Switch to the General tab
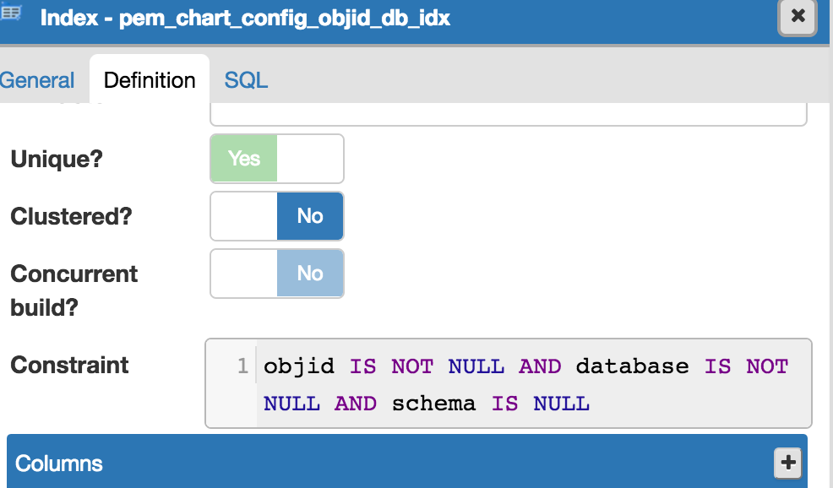Viewport: 833px width, 488px height. click(37, 80)
